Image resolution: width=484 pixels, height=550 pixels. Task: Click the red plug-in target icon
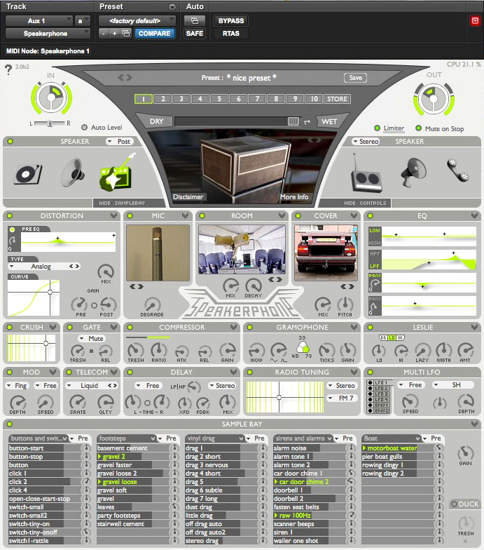(x=475, y=20)
